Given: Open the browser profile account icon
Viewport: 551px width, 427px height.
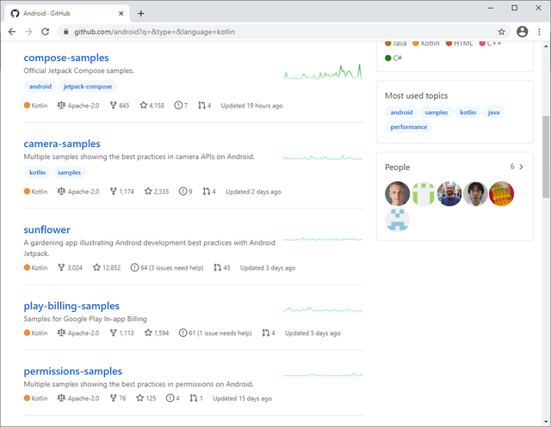Looking at the screenshot, I should [x=523, y=32].
